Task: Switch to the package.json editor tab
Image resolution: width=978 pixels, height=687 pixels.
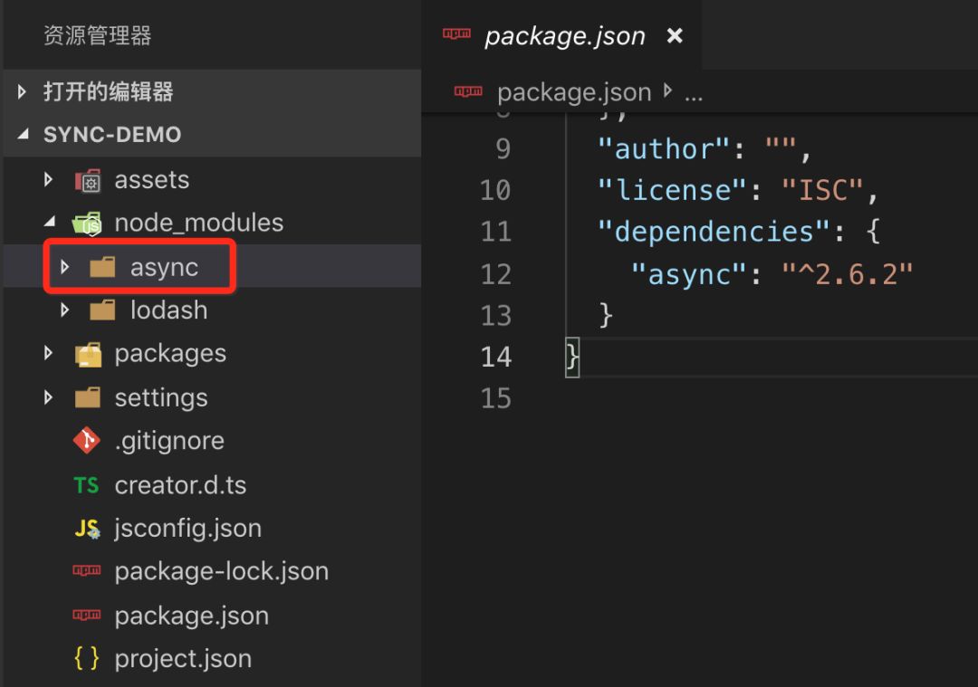Action: coord(564,36)
